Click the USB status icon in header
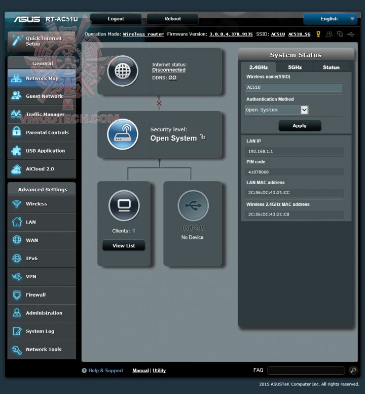365x394 pixels. (x=351, y=34)
